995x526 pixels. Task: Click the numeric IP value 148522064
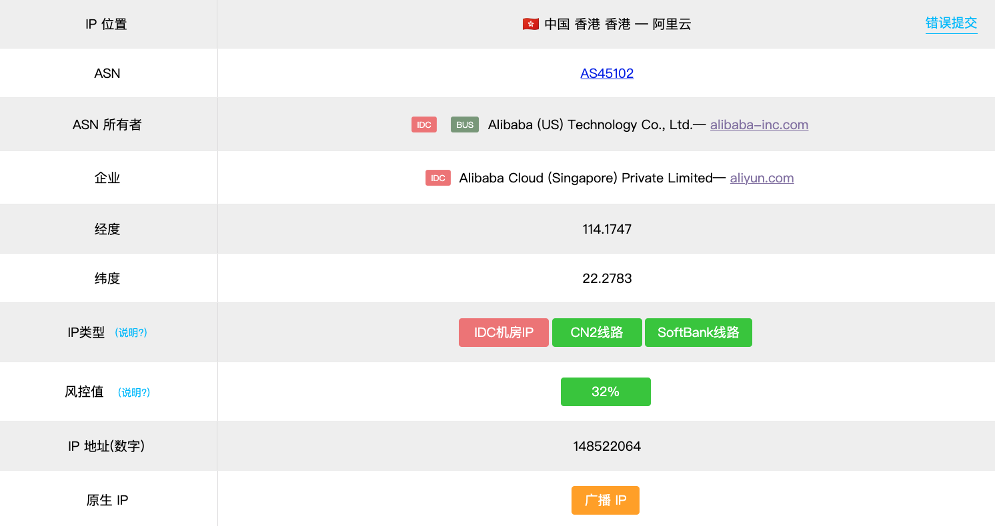pyautogui.click(x=607, y=446)
